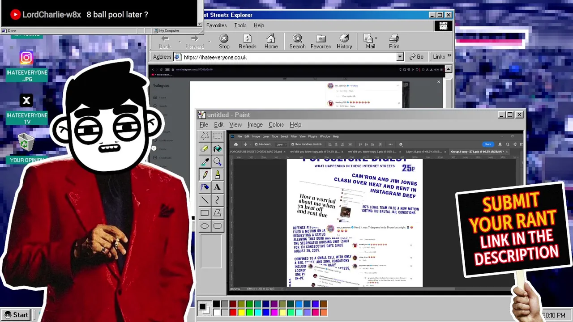
Task: Expand the Mail button dropdown arrow
Action: pyautogui.click(x=376, y=38)
